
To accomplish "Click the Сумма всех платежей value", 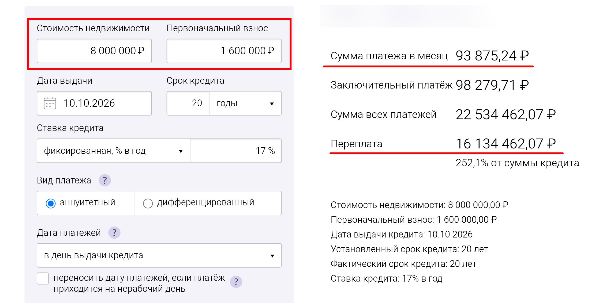I will point(506,114).
